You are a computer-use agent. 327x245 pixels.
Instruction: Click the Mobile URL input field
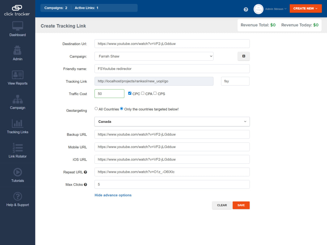[172, 147]
